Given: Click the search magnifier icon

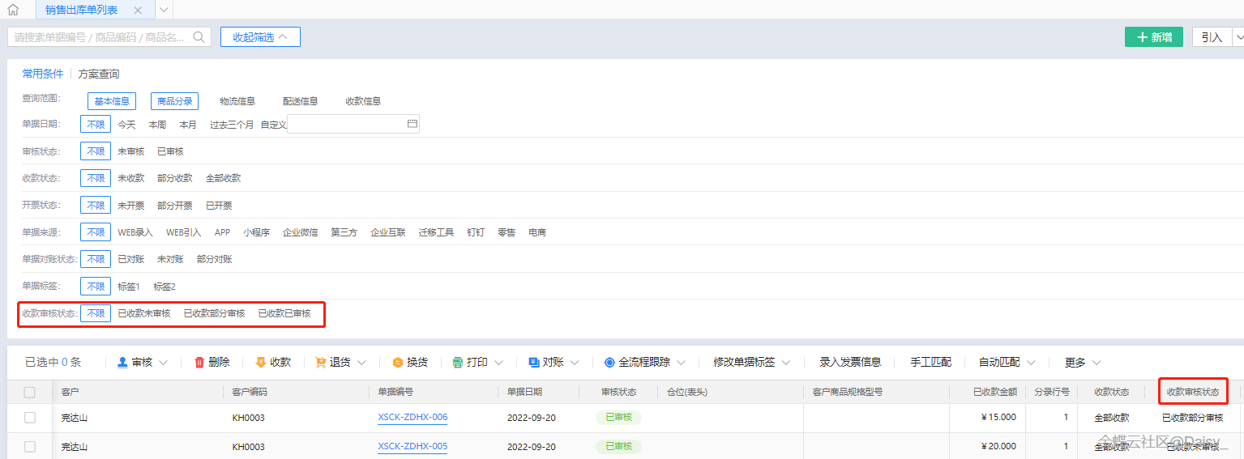Looking at the screenshot, I should point(199,37).
